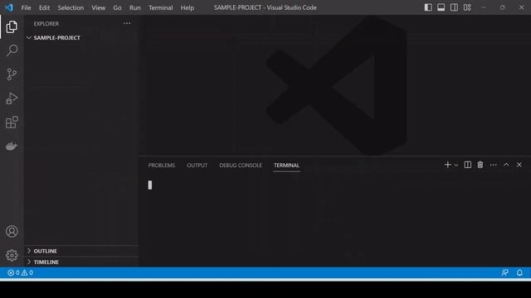Close the VS Code window

click(x=521, y=7)
